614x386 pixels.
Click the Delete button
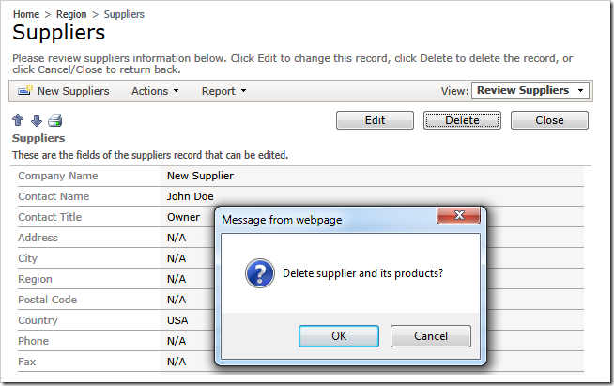click(x=462, y=120)
